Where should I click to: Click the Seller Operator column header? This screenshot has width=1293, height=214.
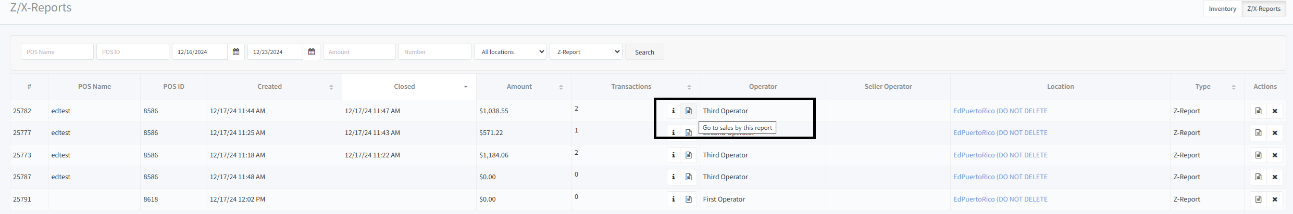point(888,87)
